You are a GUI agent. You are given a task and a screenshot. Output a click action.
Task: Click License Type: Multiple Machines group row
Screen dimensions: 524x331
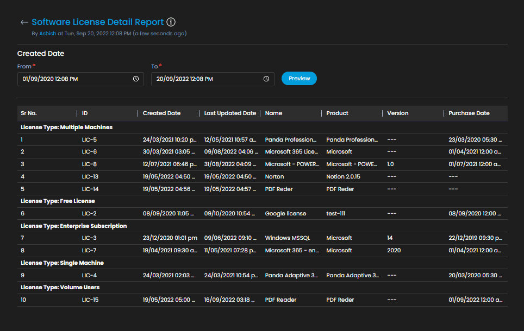click(263, 127)
